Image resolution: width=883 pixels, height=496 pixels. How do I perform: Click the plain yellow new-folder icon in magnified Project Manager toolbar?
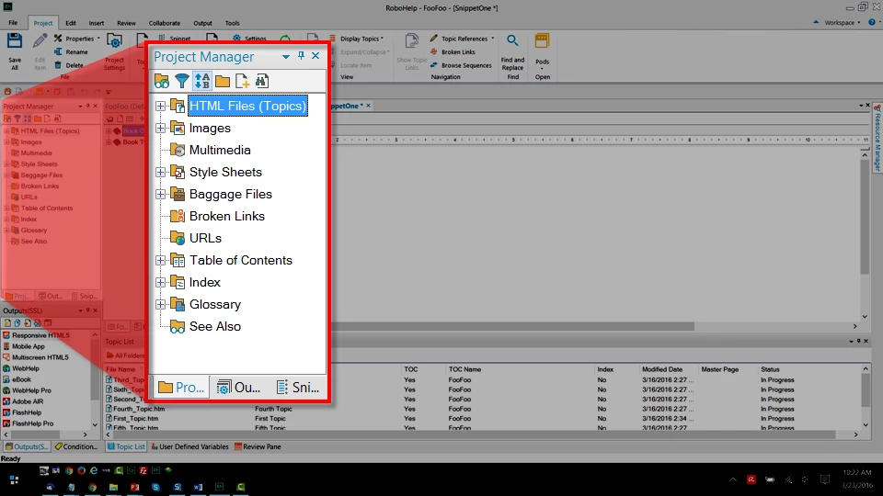click(x=223, y=81)
